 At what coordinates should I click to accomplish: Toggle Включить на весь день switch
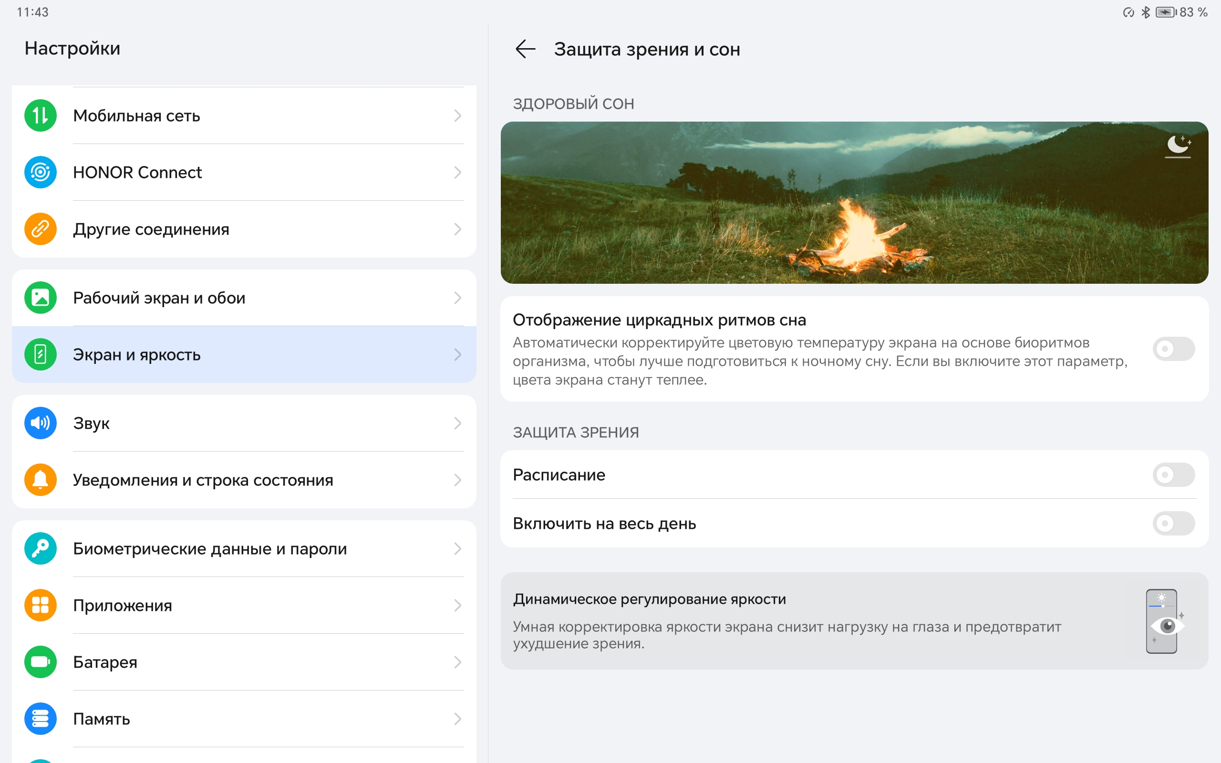click(x=1173, y=523)
